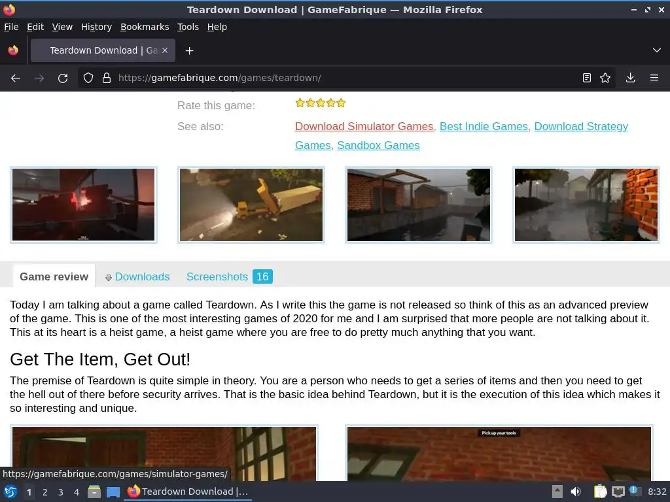The image size is (670, 502).
Task: Click the forward navigation arrow
Action: [39, 78]
